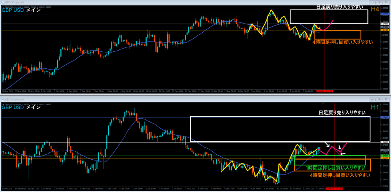The width and height of the screenshot is (391, 192).
Task: Expand the H1 chart symbol dropdown triangle
Action: pyautogui.click(x=3, y=105)
